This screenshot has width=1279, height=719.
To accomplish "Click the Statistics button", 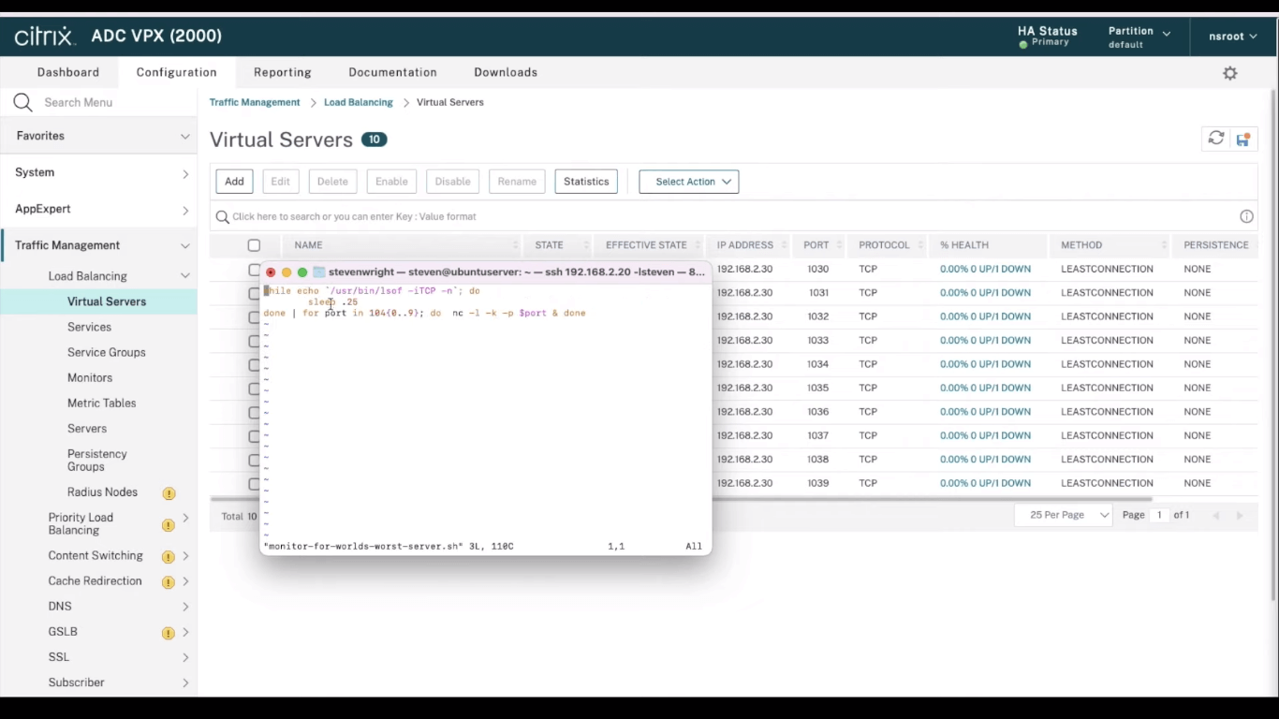I will (x=586, y=182).
